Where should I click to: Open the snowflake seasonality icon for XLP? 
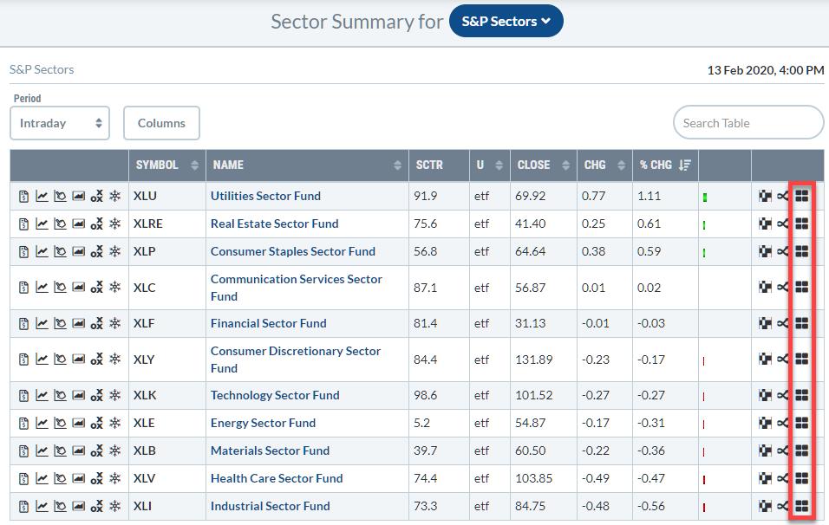point(115,252)
